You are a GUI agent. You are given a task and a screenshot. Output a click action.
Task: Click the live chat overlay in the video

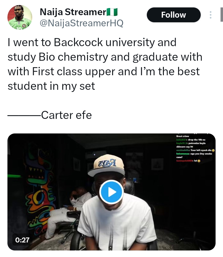pos(195,149)
